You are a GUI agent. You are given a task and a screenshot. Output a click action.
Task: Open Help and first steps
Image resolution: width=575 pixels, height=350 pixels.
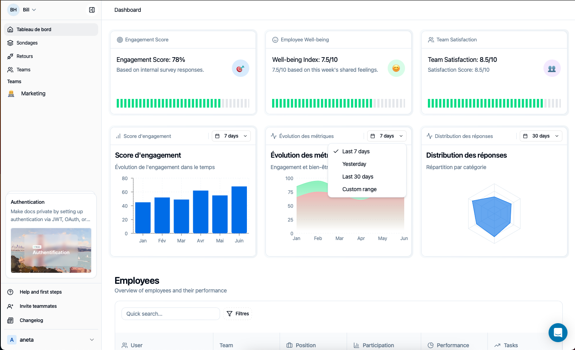click(41, 292)
